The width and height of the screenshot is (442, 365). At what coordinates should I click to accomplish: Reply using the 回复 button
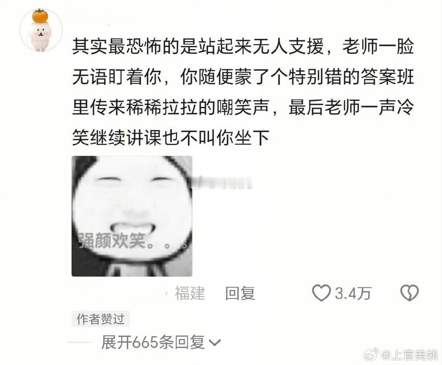pyautogui.click(x=240, y=293)
